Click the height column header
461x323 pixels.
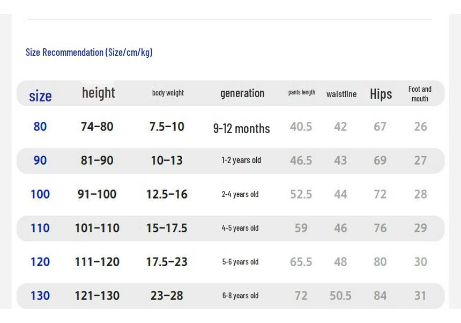99,93
